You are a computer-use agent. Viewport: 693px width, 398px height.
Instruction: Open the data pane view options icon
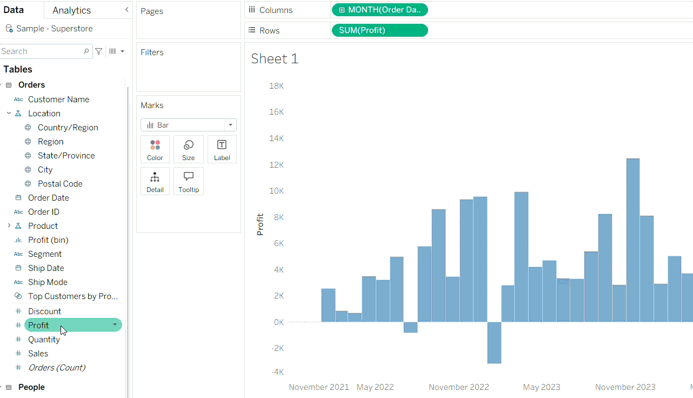point(116,51)
